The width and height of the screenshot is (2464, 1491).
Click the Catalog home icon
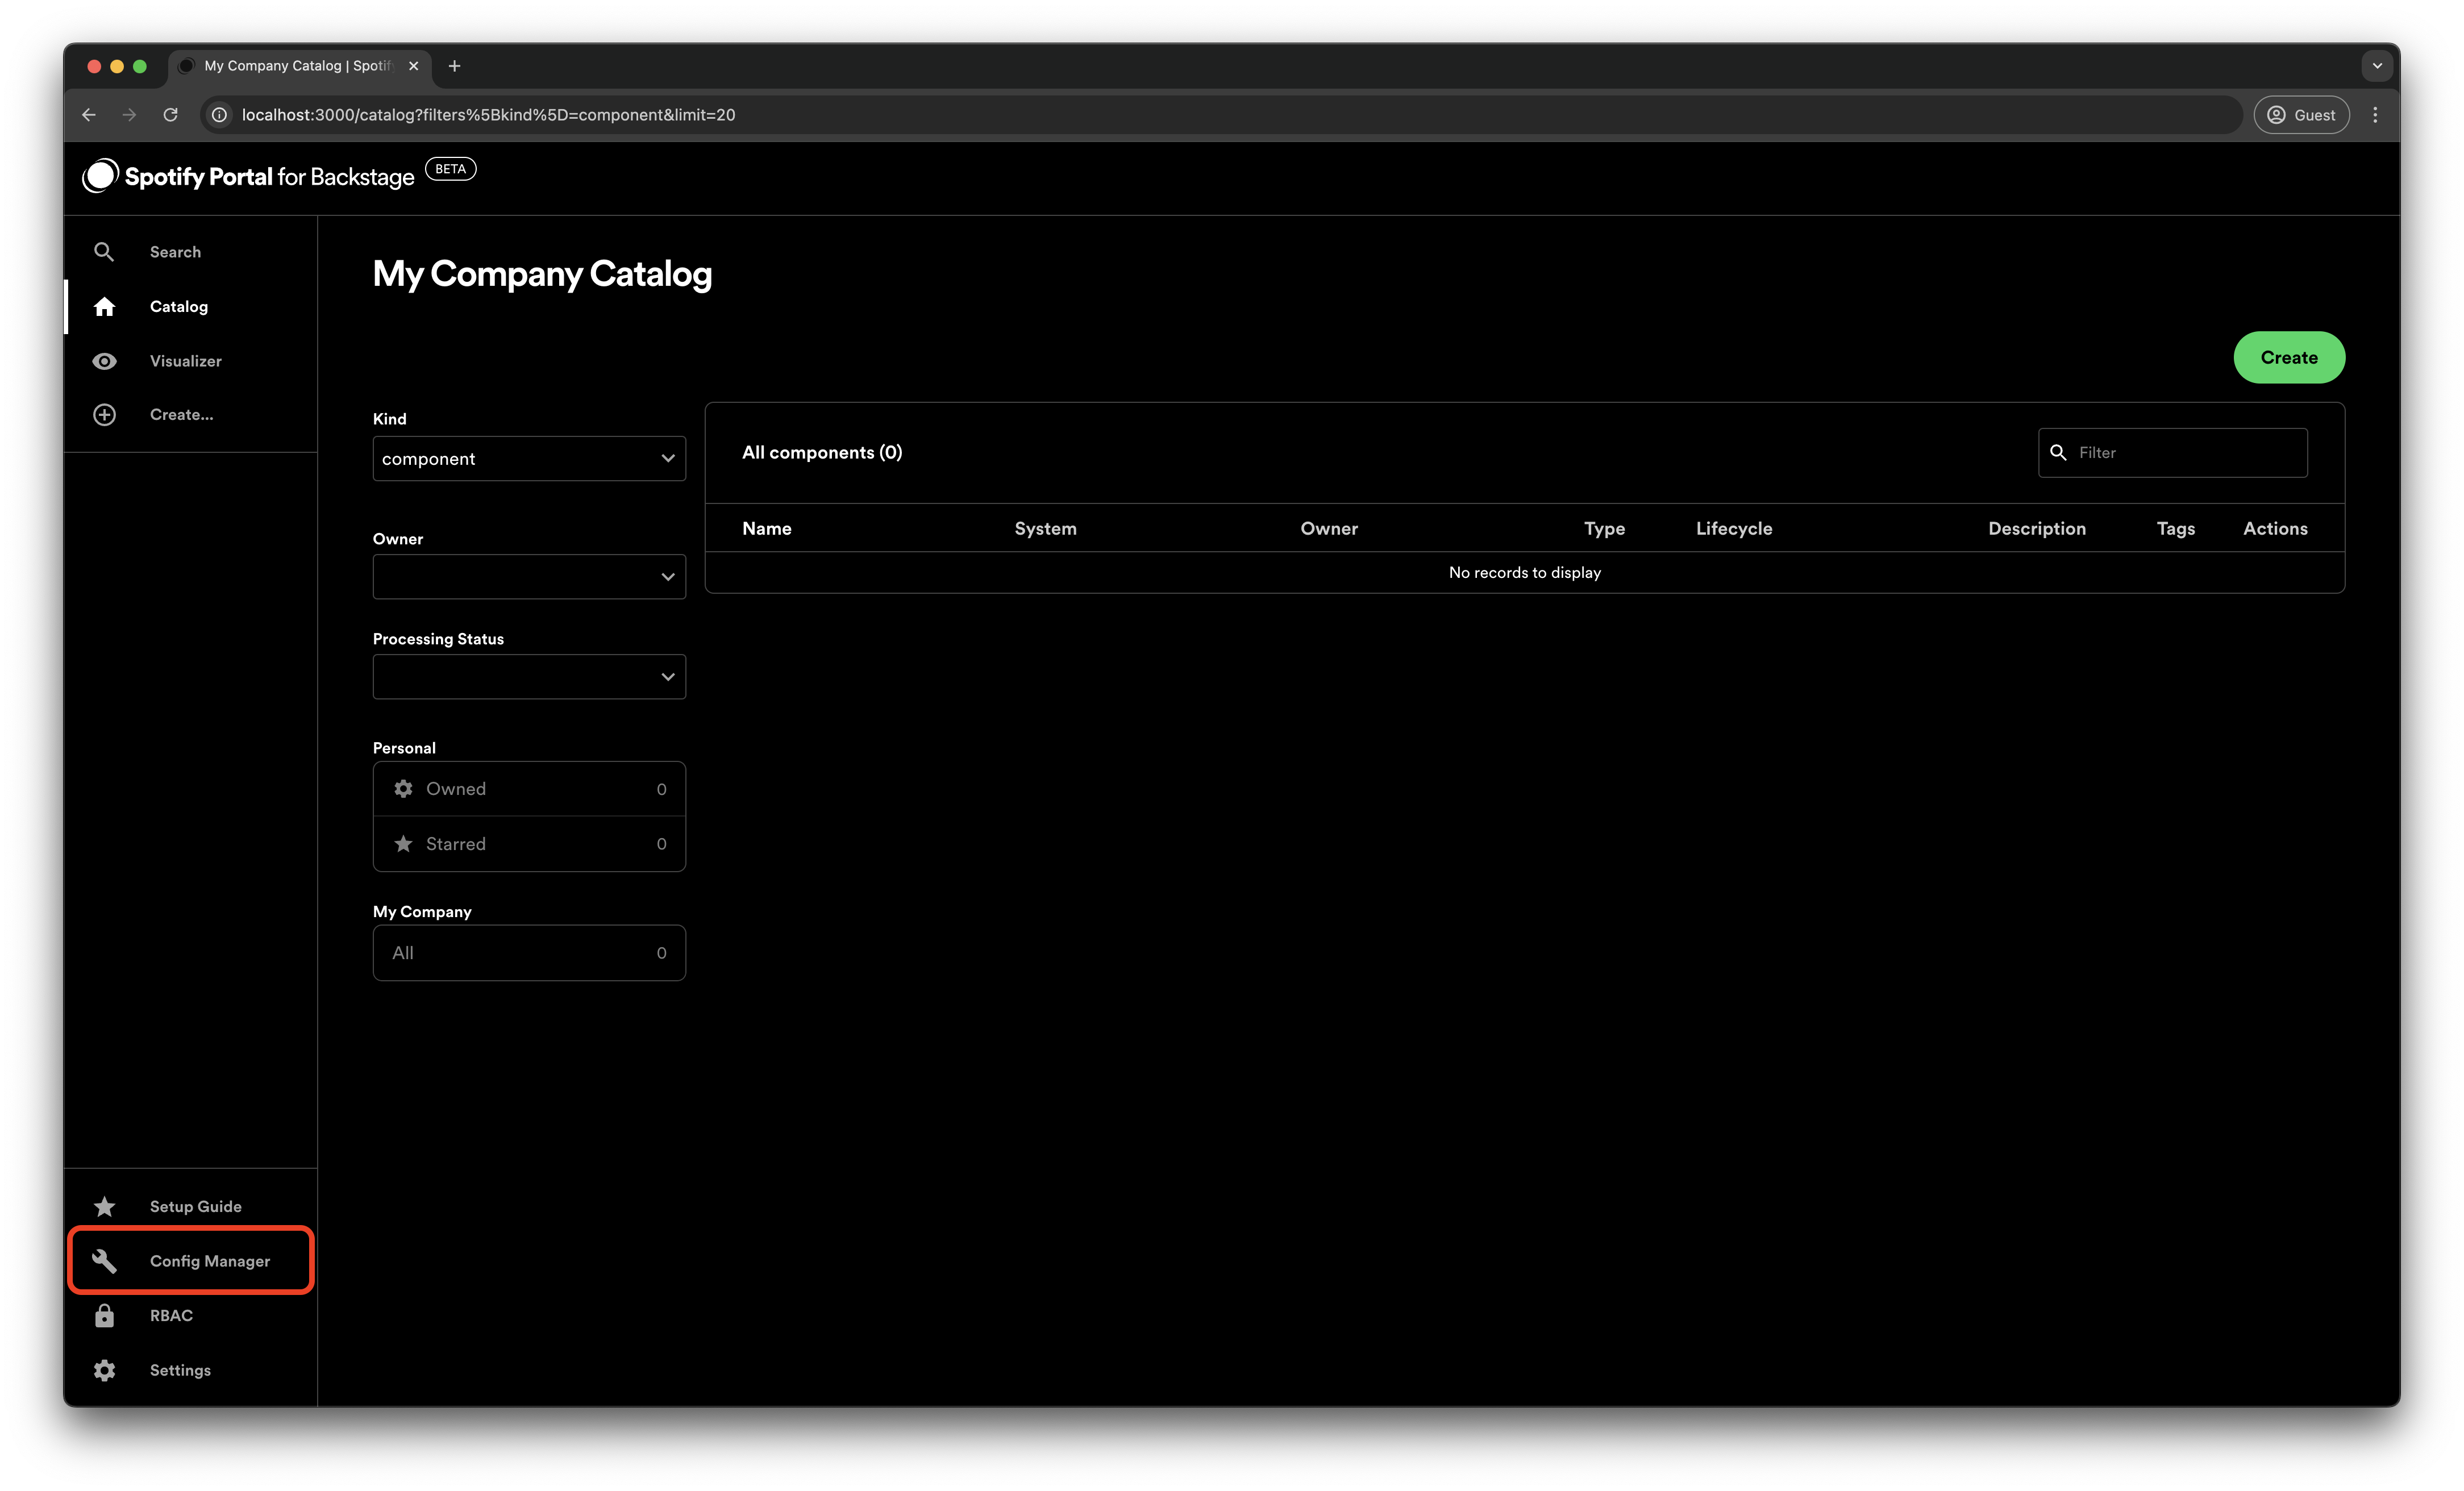click(104, 306)
